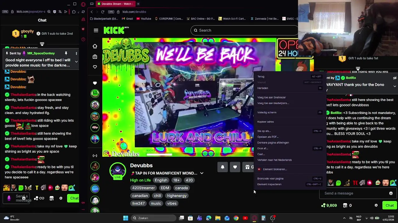Open the Devubbs channel avatar

click(x=118, y=171)
